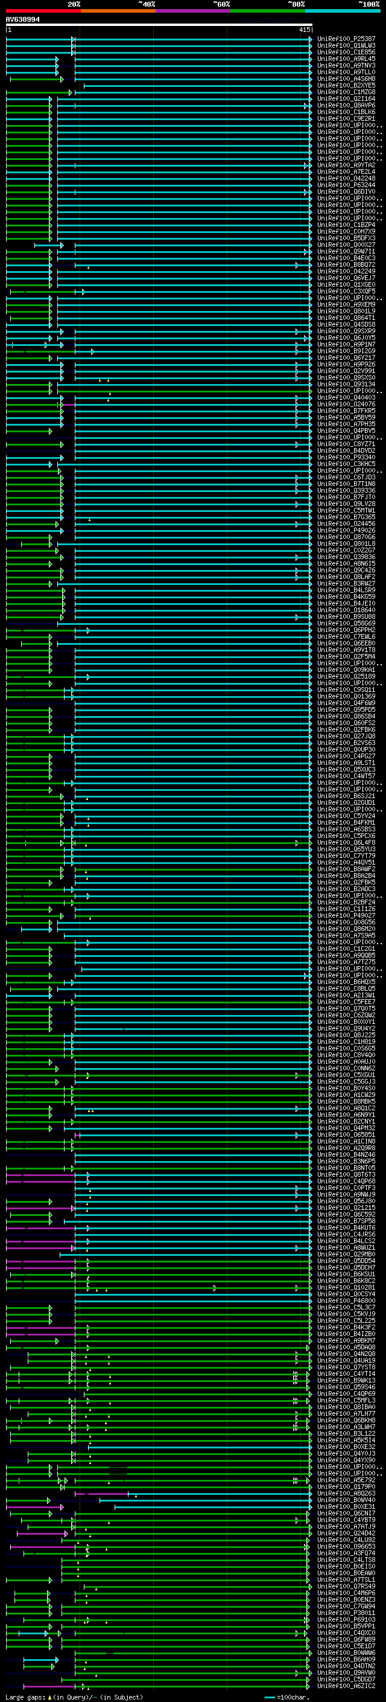
Task: Select hit label UniRef100_A7PH35
Action: (346, 424)
